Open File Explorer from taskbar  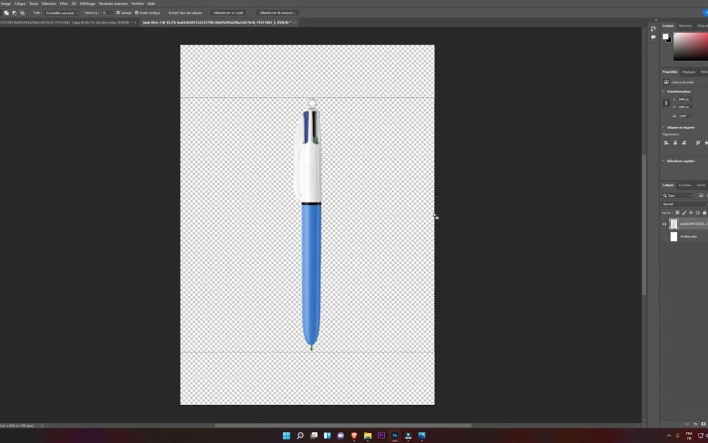[x=368, y=436]
